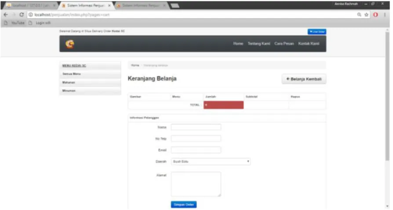393x210 pixels.
Task: Click the Alamat text area
Action: 196,184
